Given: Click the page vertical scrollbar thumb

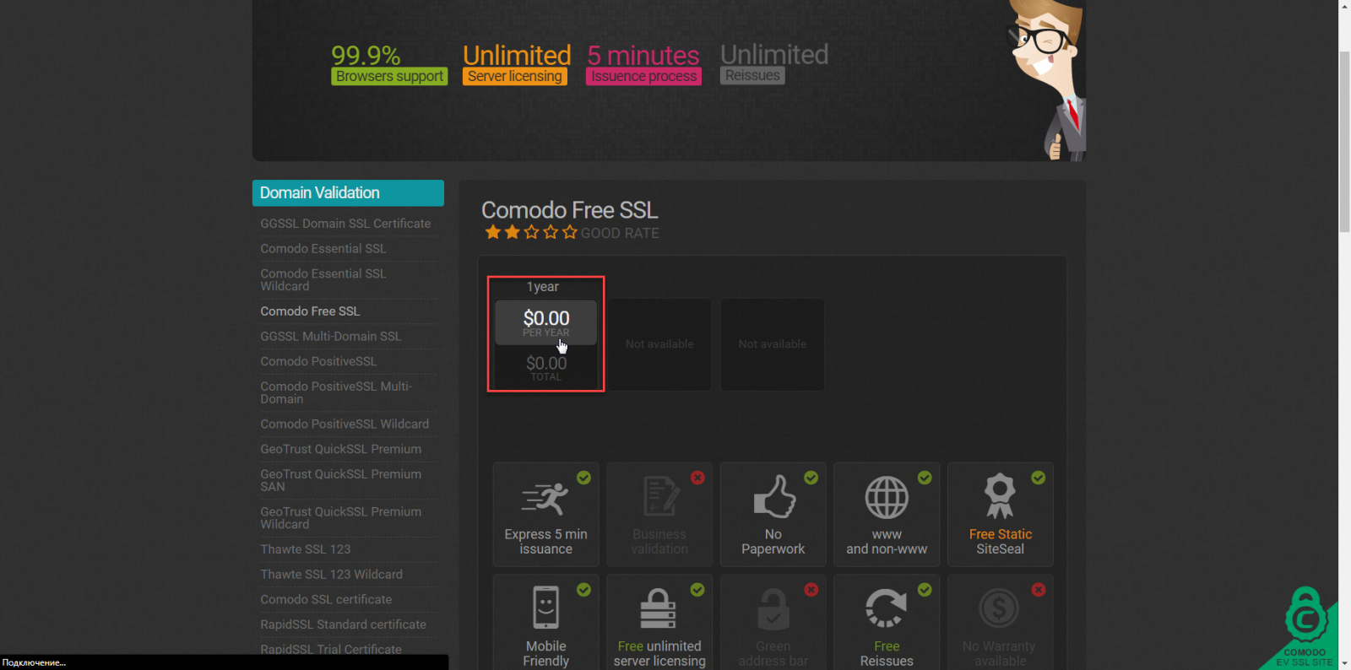Looking at the screenshot, I should pos(1344,141).
